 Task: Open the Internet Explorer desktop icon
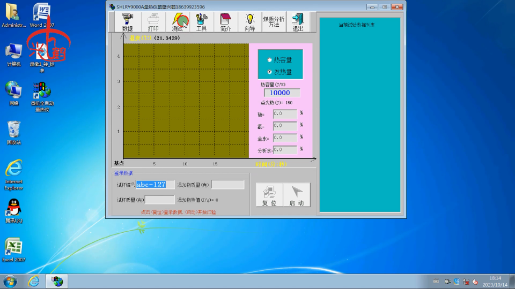(13, 174)
